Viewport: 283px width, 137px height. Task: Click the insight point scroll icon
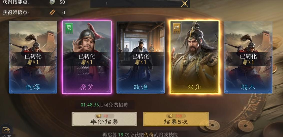point(52,12)
